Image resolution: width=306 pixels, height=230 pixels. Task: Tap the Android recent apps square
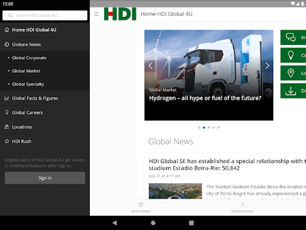coord(191,223)
